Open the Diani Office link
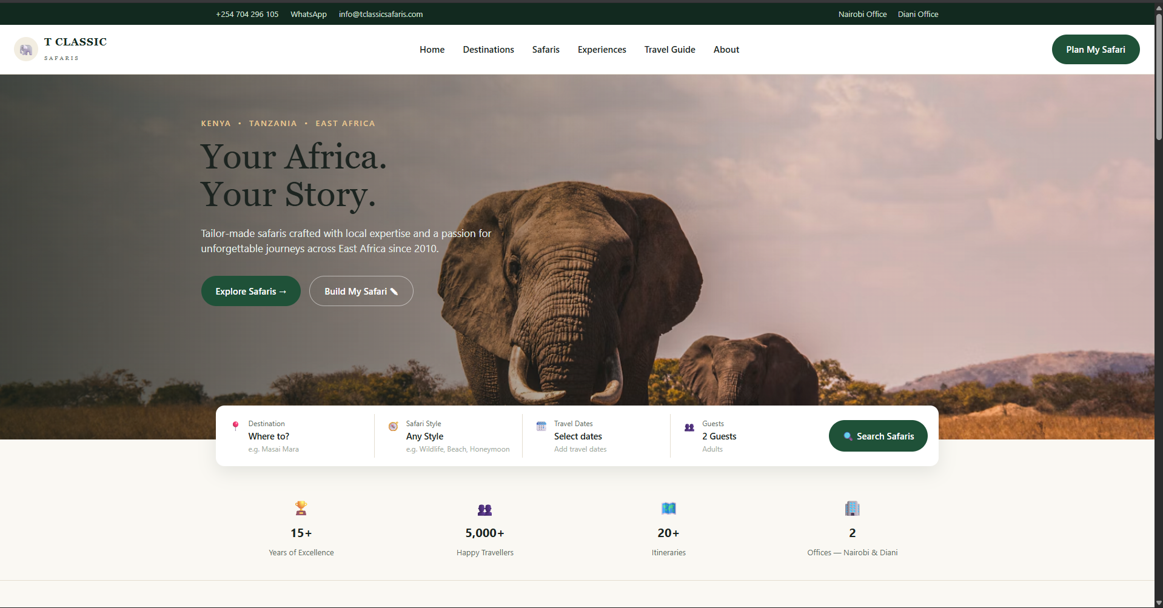 (917, 14)
